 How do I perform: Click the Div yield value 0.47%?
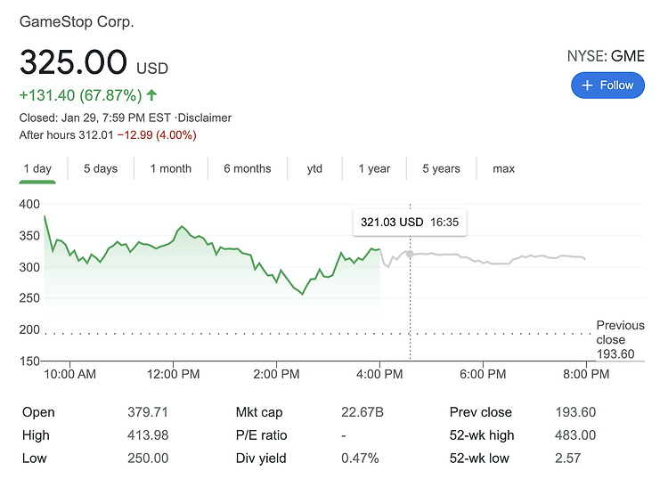click(x=360, y=459)
